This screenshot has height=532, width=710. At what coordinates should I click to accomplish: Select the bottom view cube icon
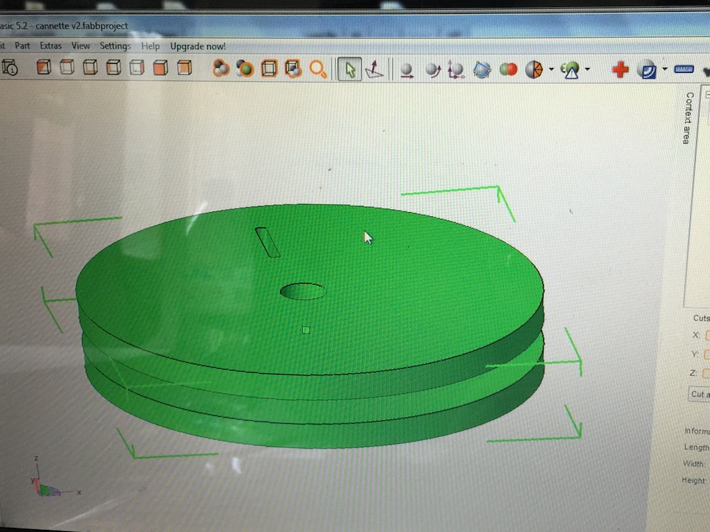tap(90, 67)
